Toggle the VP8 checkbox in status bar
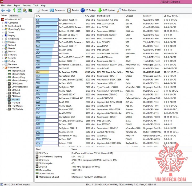This screenshot has width=192, height=186. tap(2, 184)
